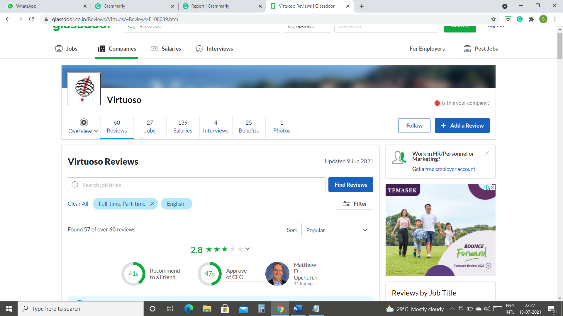This screenshot has height=316, width=563.
Task: Open the Sort Popular dropdown
Action: pos(337,230)
